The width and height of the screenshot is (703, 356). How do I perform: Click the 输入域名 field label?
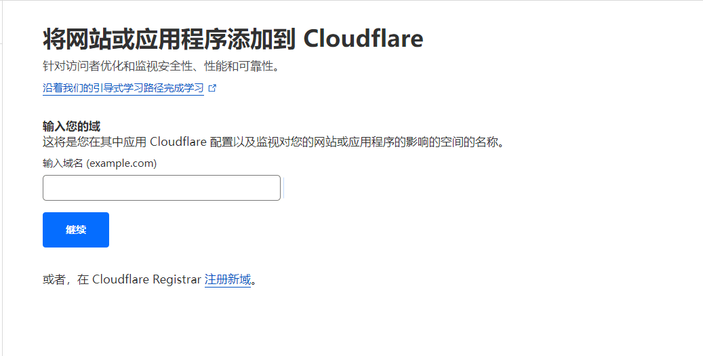pos(63,163)
